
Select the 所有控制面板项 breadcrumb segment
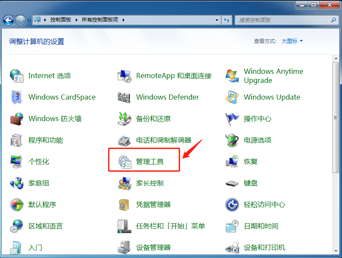tap(101, 20)
